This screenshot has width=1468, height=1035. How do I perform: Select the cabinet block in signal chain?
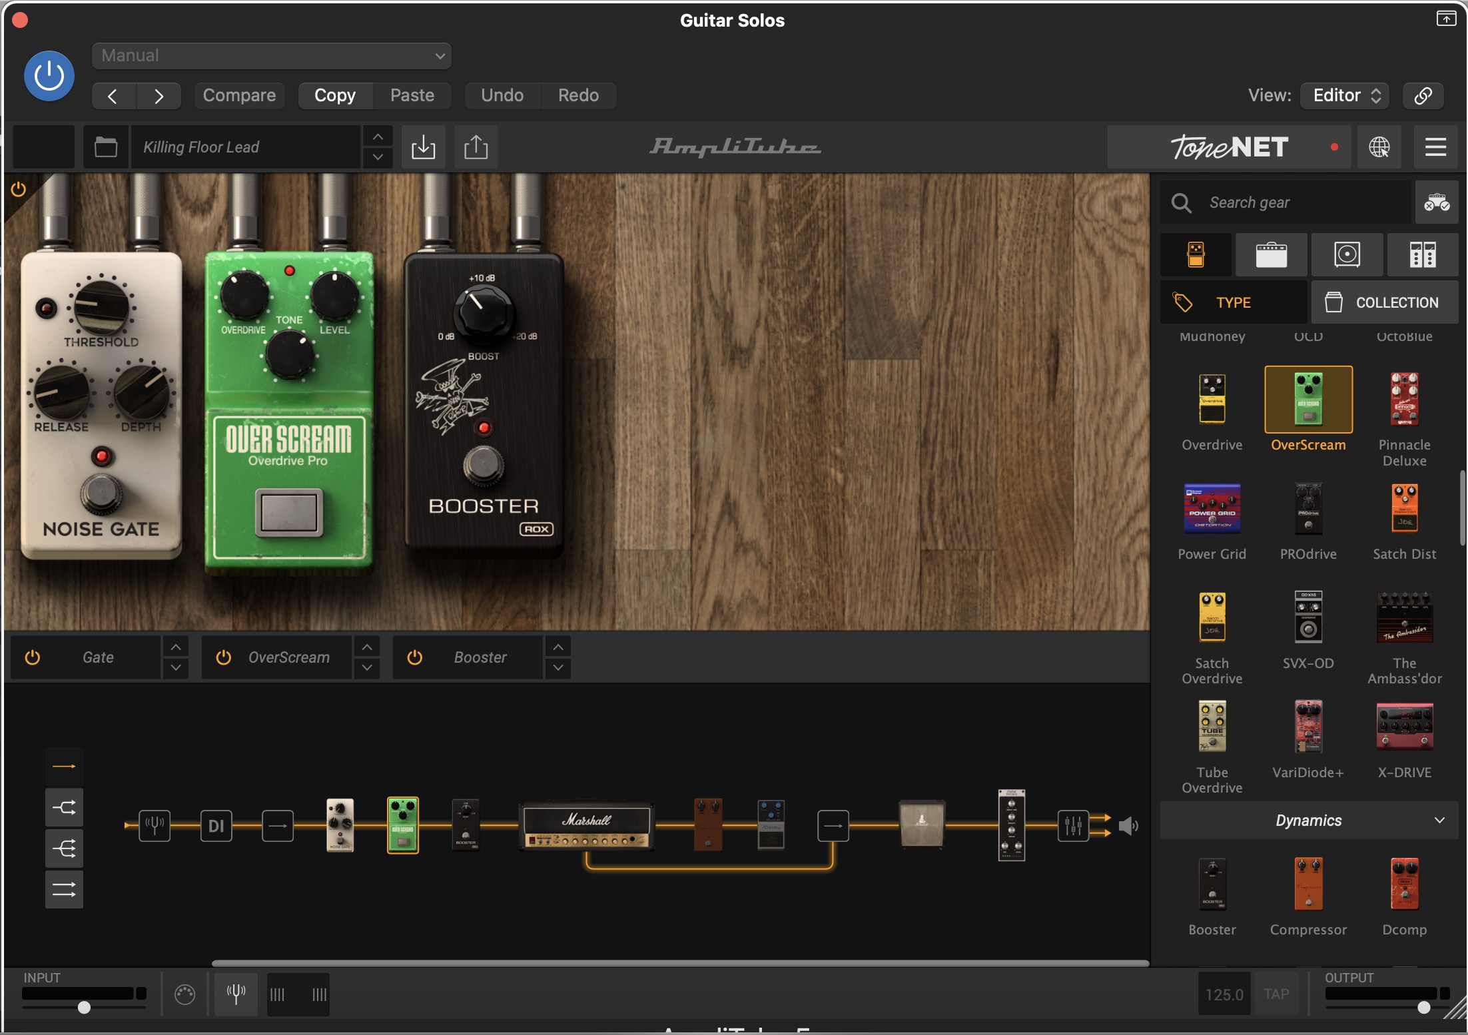click(922, 825)
